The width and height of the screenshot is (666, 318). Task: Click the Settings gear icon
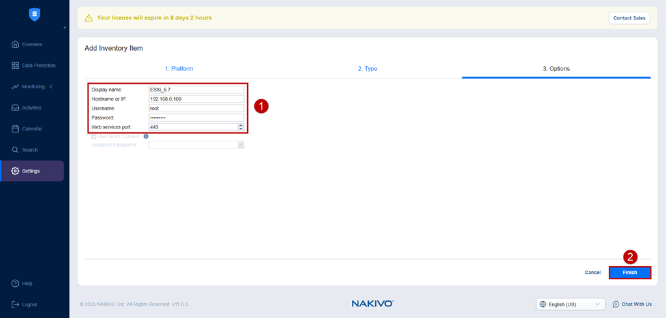click(16, 171)
